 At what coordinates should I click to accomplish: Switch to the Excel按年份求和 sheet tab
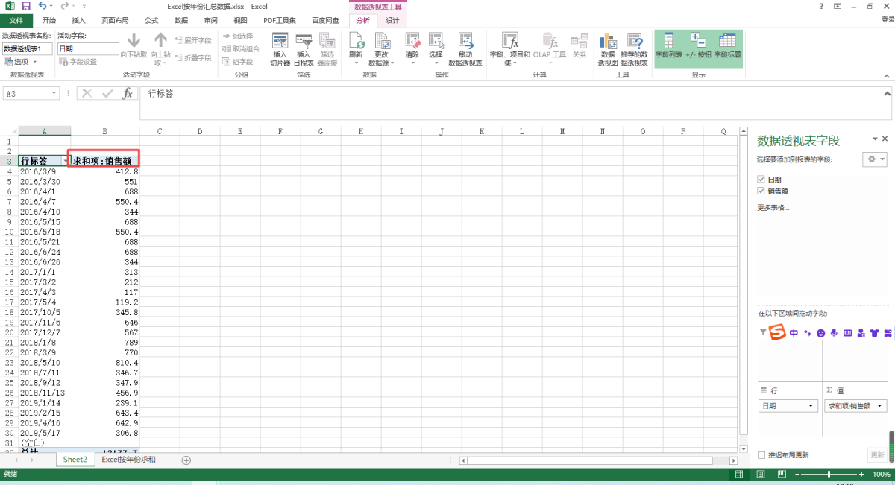[x=128, y=460]
